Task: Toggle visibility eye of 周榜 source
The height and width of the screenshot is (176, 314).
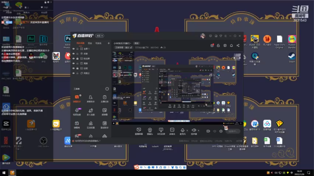Action: 73,63
